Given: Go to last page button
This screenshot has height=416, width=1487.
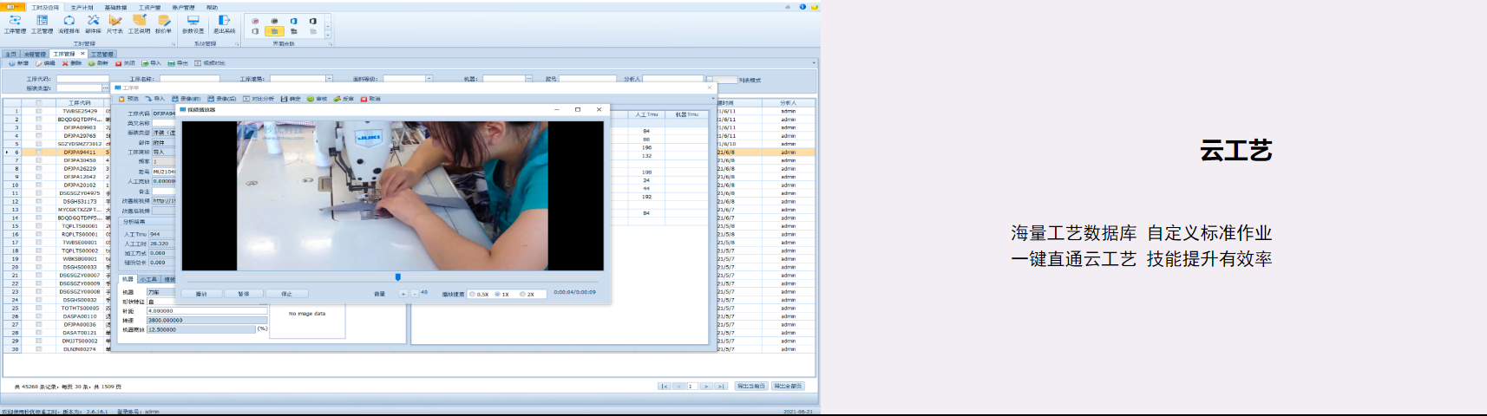Looking at the screenshot, I should tap(720, 386).
